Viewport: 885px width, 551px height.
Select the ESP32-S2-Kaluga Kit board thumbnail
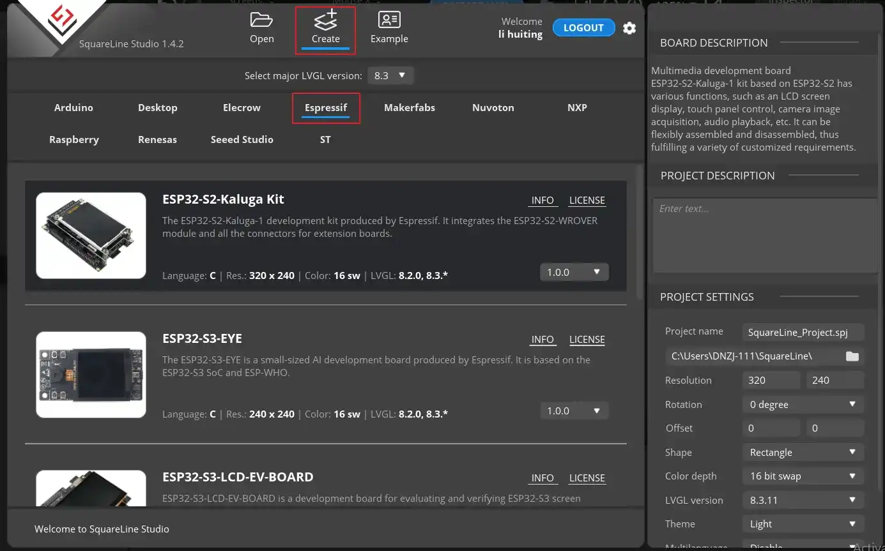(91, 236)
